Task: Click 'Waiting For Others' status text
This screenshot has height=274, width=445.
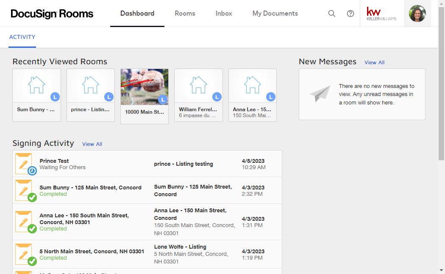Action: [62, 167]
